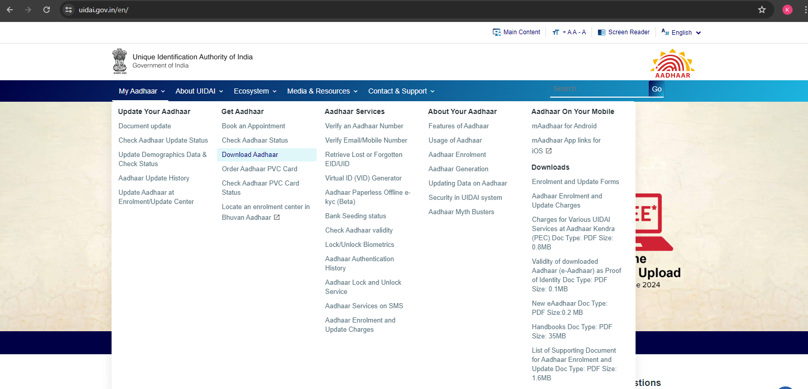Screen dimensions: 808x389
Task: Open the English language dropdown
Action: click(681, 32)
